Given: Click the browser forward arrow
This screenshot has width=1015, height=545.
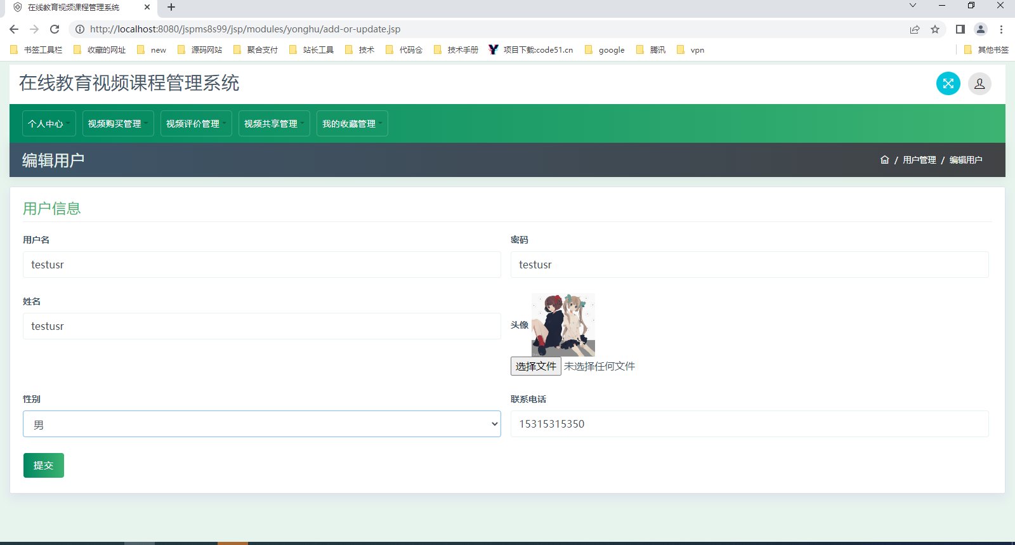Looking at the screenshot, I should 34,29.
